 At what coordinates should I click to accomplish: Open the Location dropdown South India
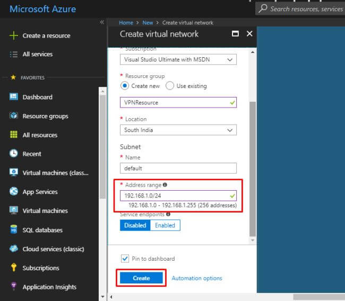click(178, 130)
